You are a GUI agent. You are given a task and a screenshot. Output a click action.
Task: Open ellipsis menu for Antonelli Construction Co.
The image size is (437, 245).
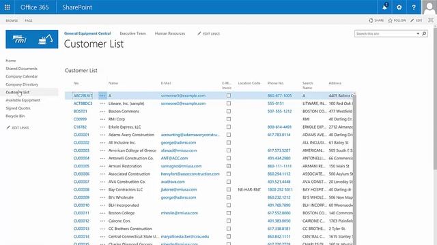click(x=102, y=159)
